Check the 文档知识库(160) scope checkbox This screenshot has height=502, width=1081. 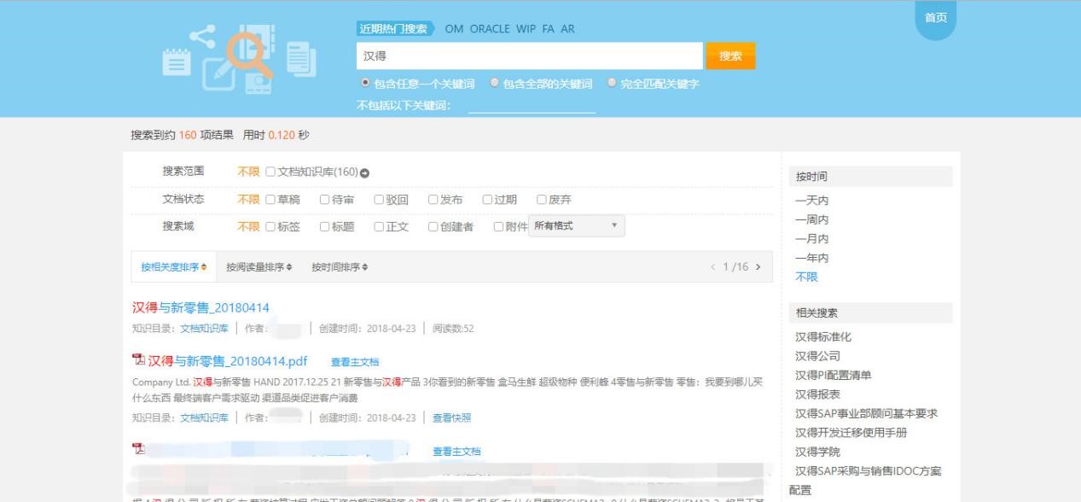(x=270, y=172)
